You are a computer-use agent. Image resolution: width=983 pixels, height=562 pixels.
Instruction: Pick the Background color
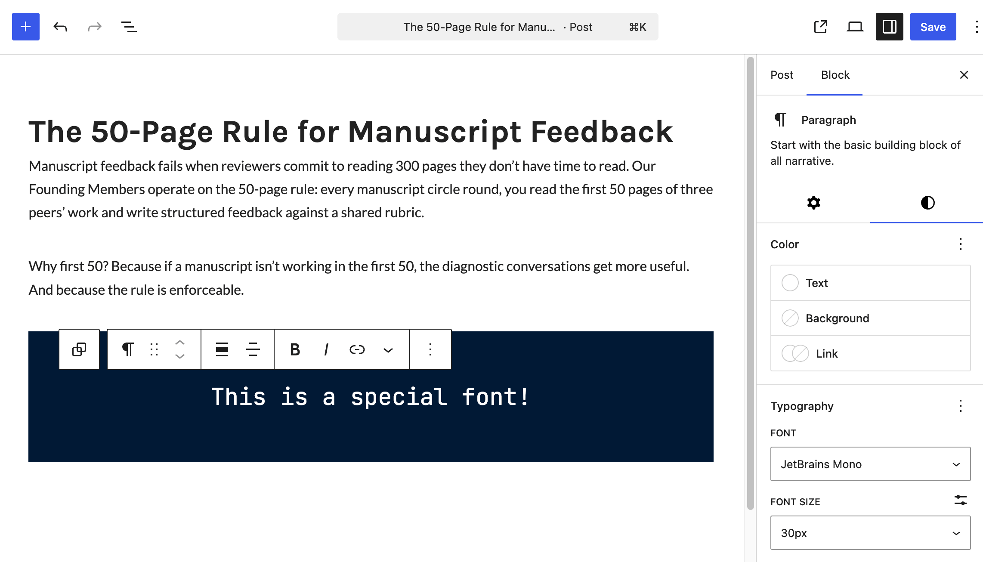(870, 318)
